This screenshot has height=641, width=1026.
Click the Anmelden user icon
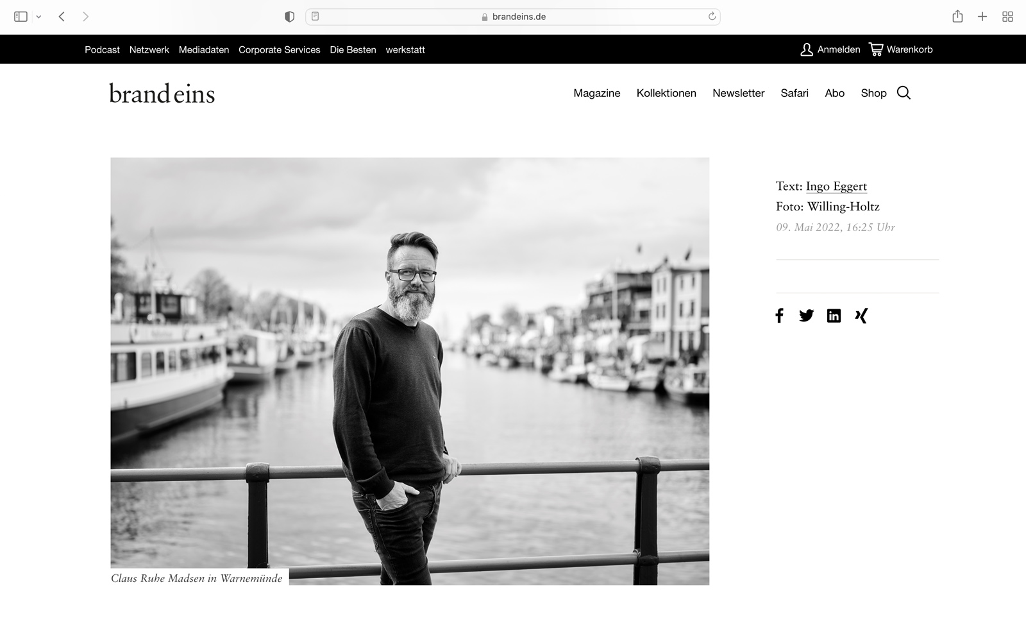click(x=807, y=49)
